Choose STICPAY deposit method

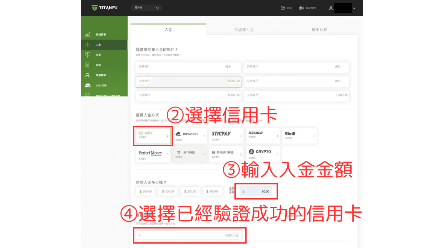226,136
